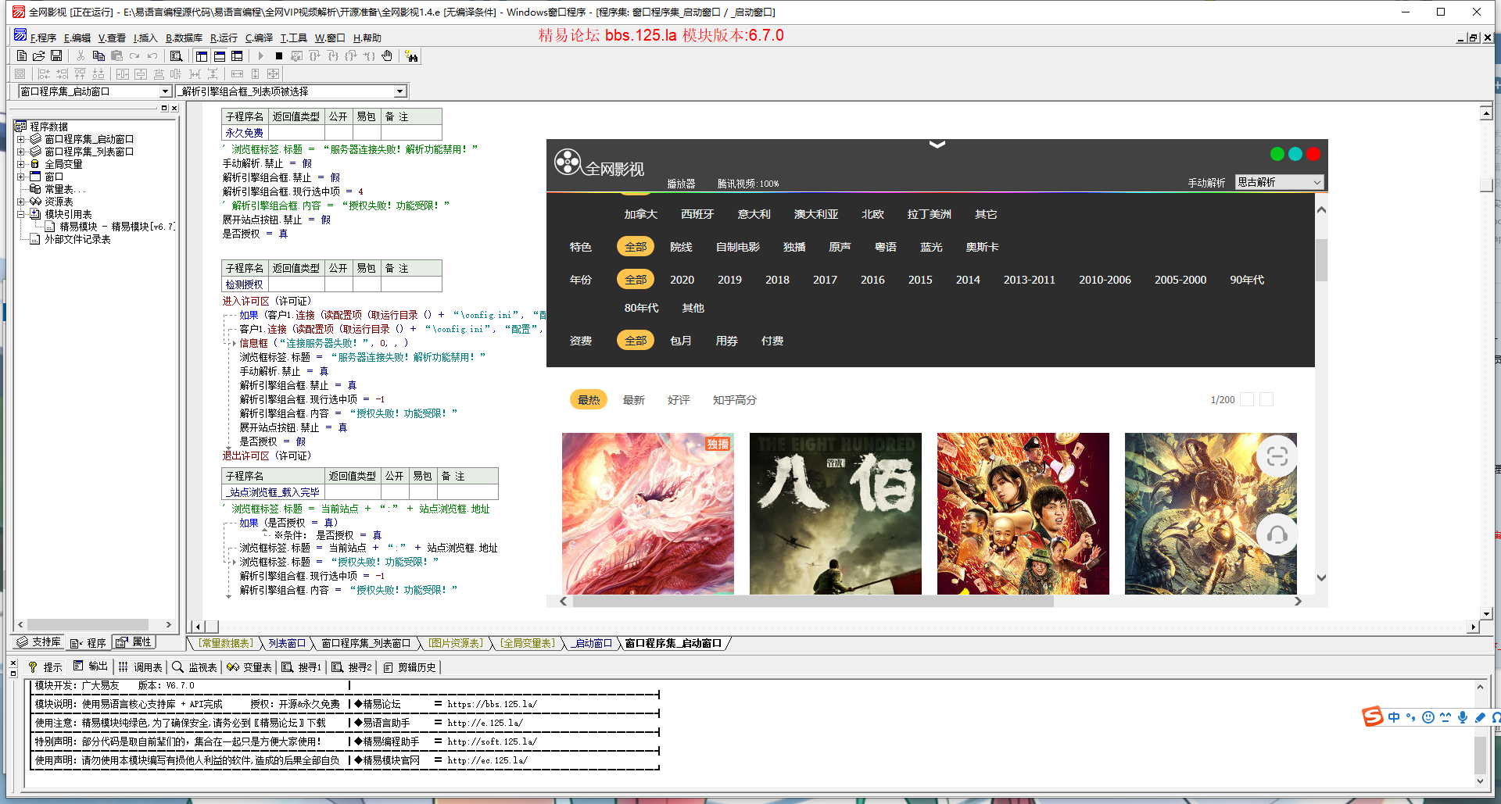Switch to the [常量数据表] tab
Viewport: 1501px width, 804px height.
tap(226, 643)
